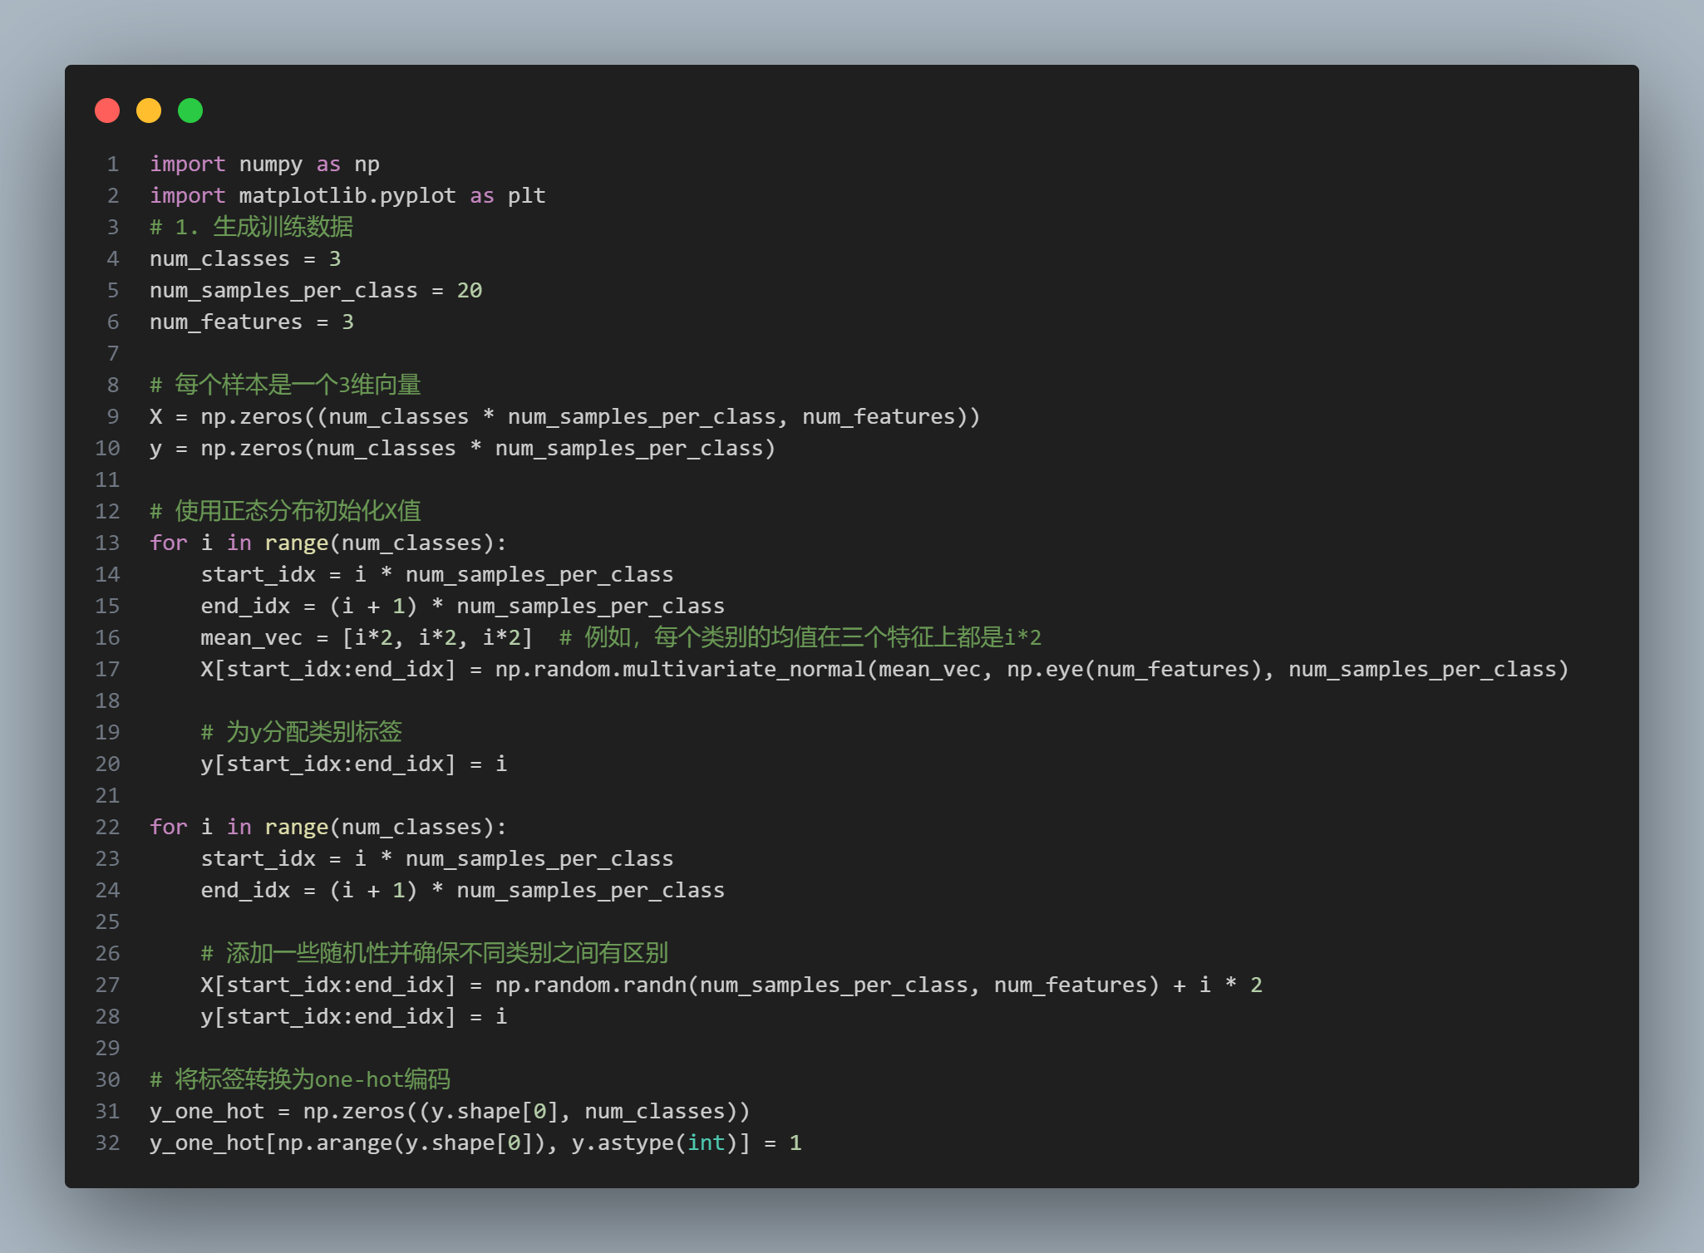The width and height of the screenshot is (1704, 1253).
Task: Click 'np.zeros' on the X assignment line
Action: (x=251, y=417)
